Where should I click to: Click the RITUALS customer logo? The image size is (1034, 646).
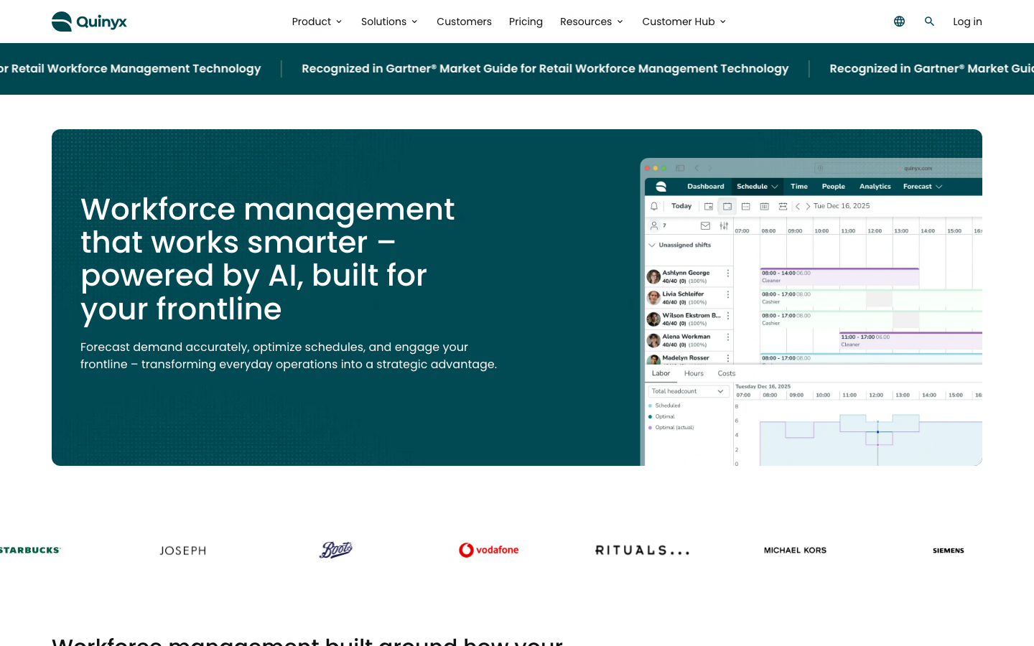click(x=642, y=551)
